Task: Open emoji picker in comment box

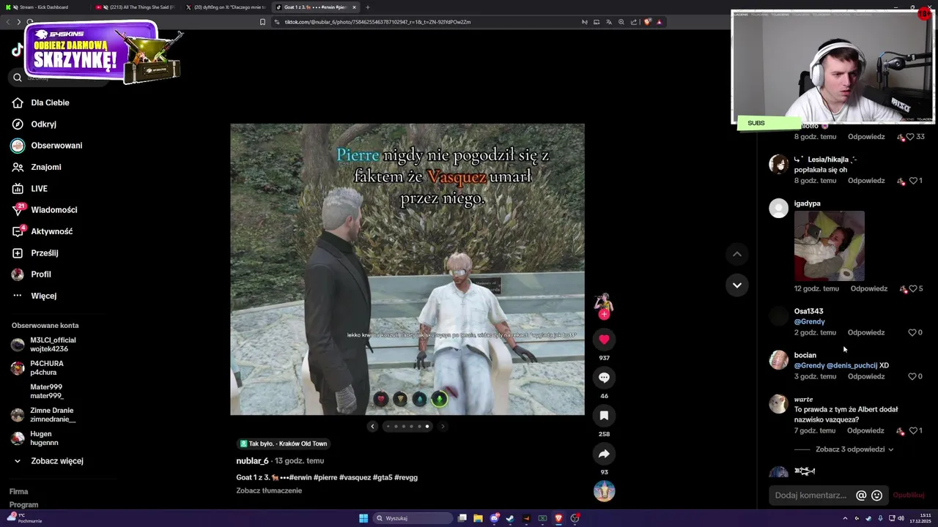Action: click(876, 496)
